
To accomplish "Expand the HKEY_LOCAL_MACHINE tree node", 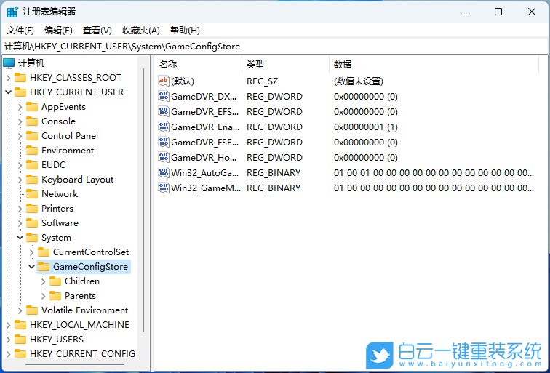I will [x=9, y=325].
